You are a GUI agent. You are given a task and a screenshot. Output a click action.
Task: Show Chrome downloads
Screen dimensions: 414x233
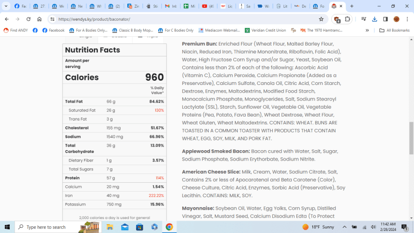pyautogui.click(x=375, y=19)
